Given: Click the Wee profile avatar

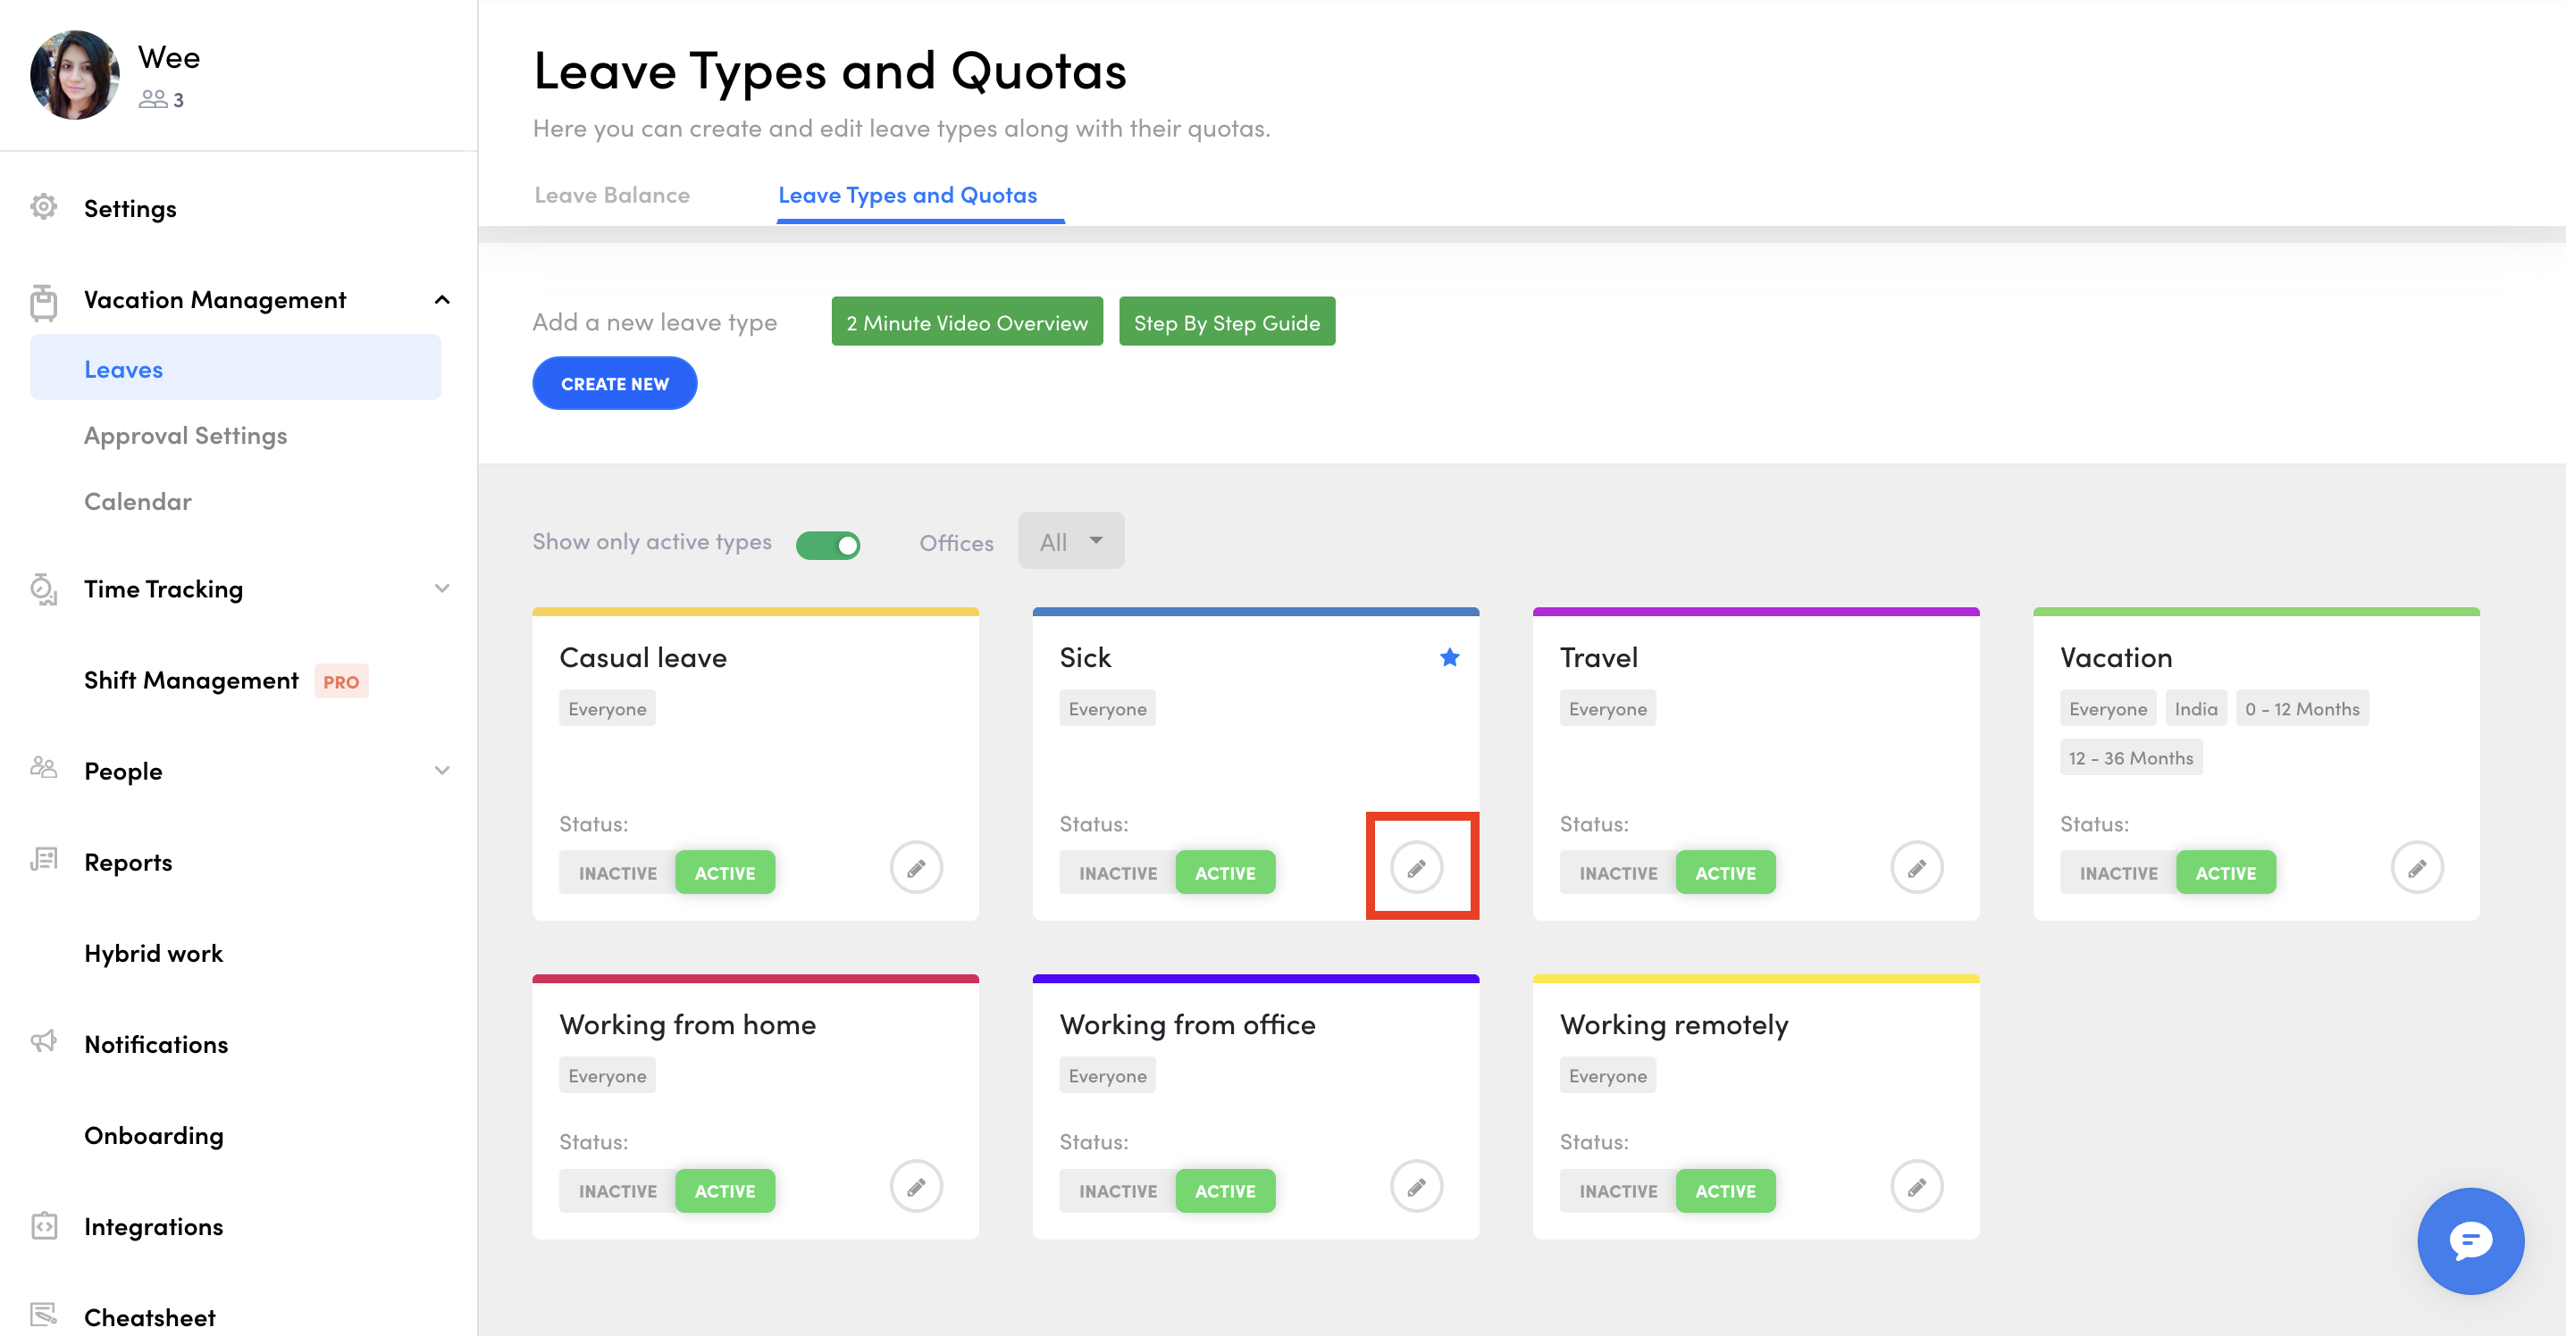Looking at the screenshot, I should (x=75, y=75).
